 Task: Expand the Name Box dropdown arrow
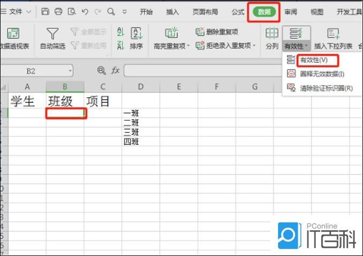coord(70,71)
